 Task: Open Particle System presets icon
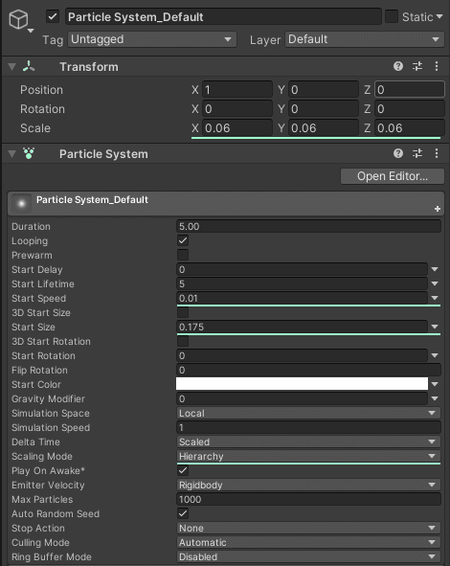tap(417, 153)
